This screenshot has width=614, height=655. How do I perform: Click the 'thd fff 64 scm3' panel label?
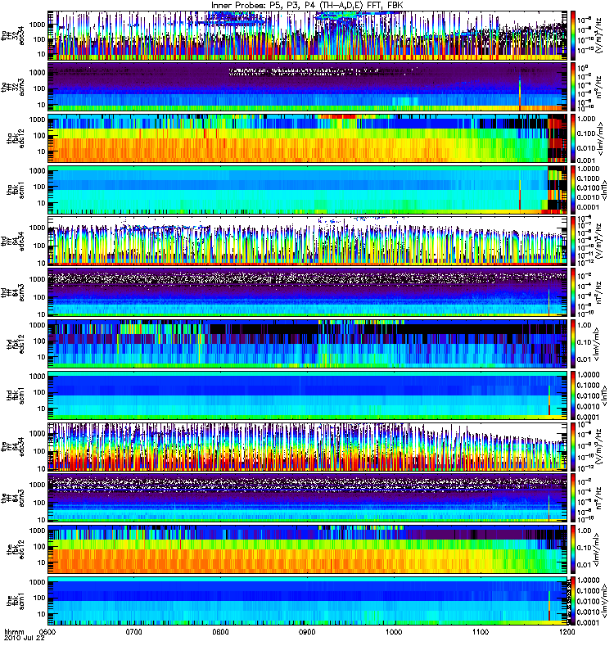(x=12, y=292)
